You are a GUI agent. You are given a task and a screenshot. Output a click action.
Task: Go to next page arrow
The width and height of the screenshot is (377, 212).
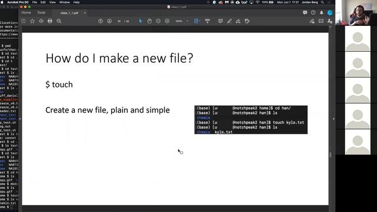click(x=110, y=21)
